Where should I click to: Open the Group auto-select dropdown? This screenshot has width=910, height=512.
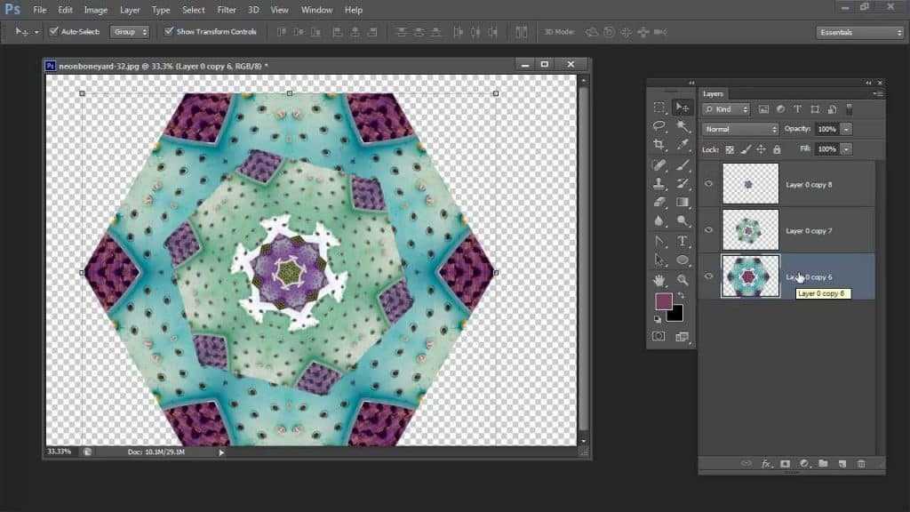pyautogui.click(x=130, y=32)
